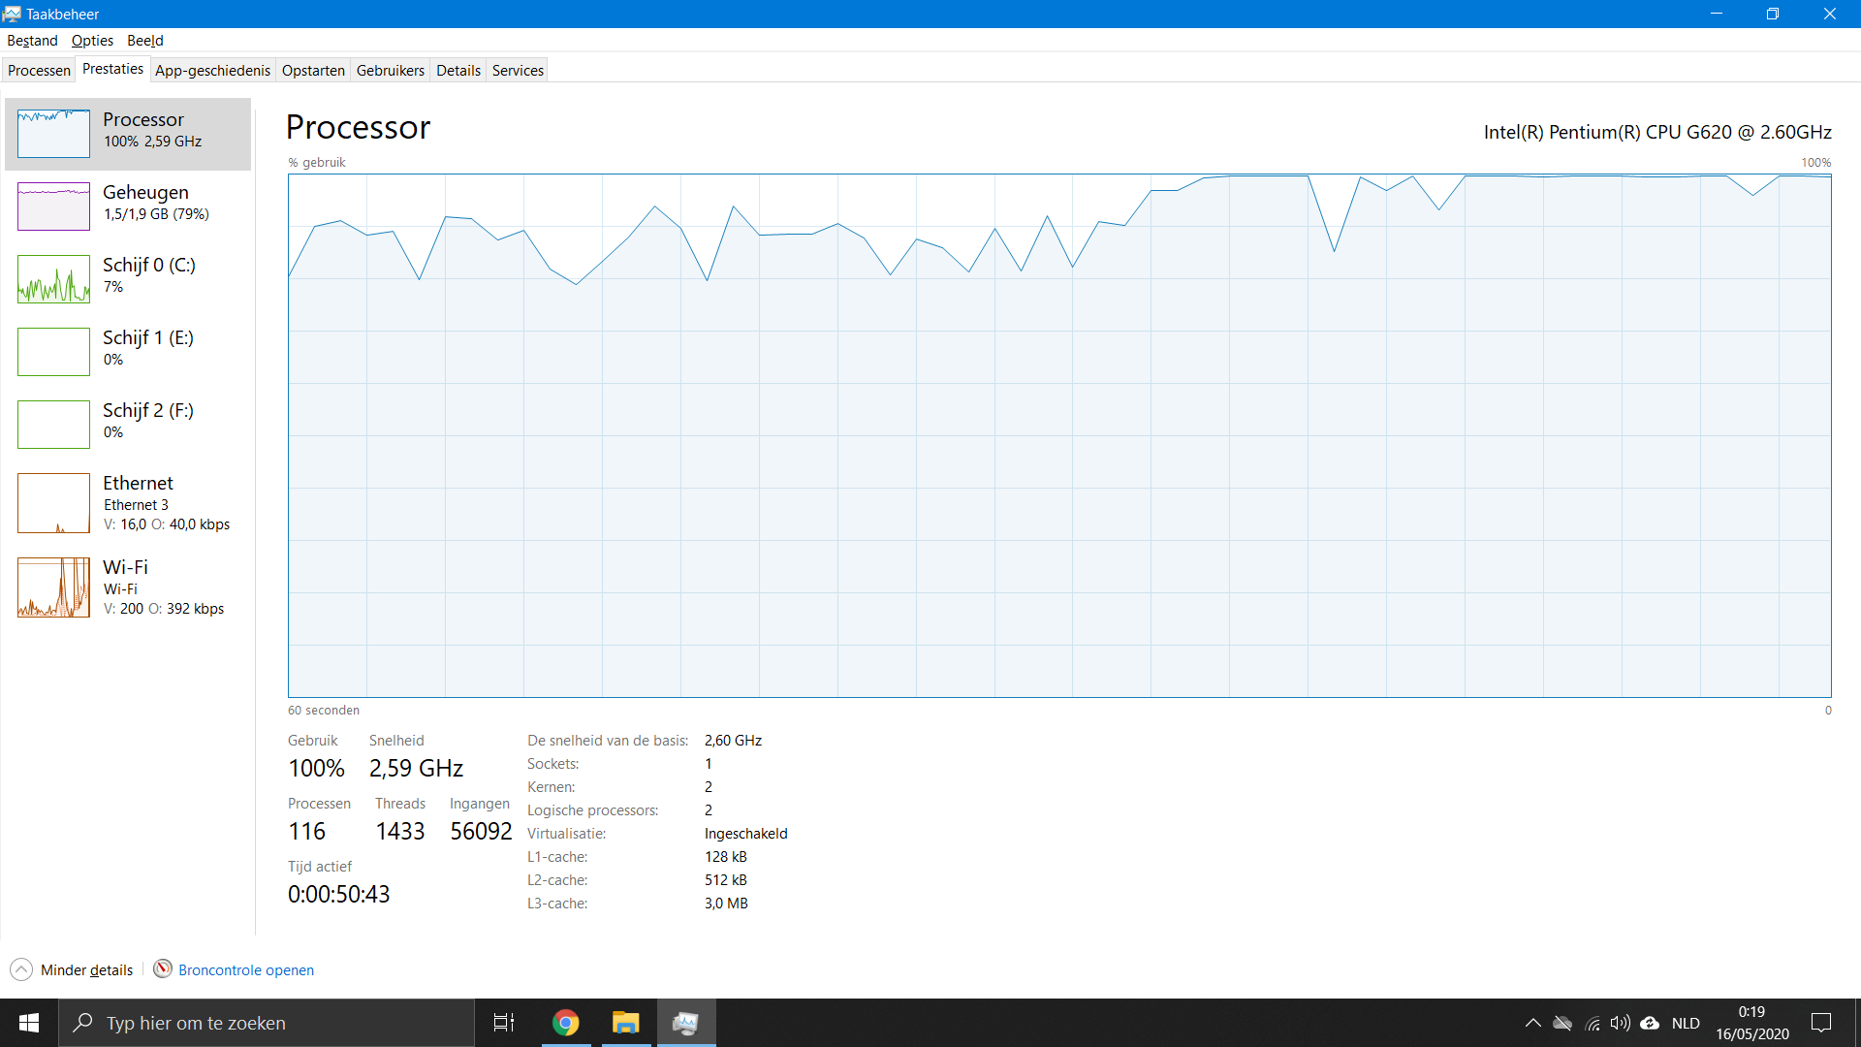
Task: Switch to the App-geschiedenis tab
Action: tap(212, 71)
